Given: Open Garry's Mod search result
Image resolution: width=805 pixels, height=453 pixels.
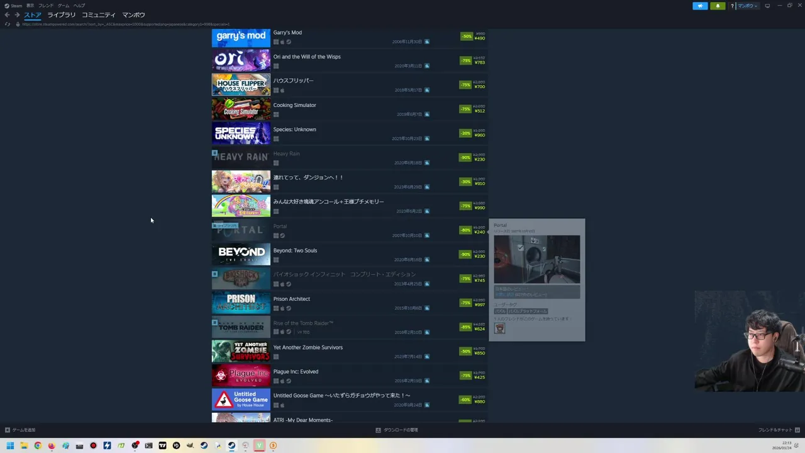Looking at the screenshot, I should (x=350, y=37).
